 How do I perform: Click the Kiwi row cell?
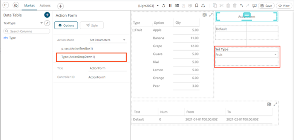(x=156, y=62)
